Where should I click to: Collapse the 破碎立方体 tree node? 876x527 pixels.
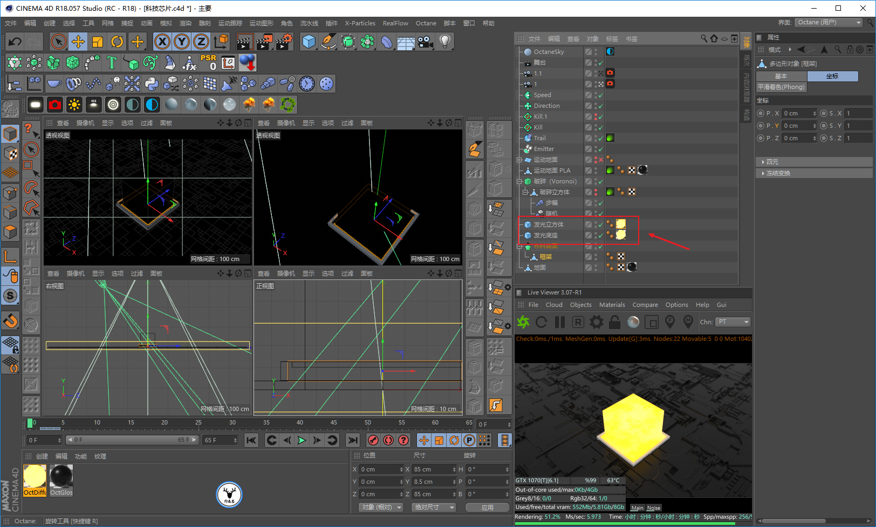(x=525, y=193)
